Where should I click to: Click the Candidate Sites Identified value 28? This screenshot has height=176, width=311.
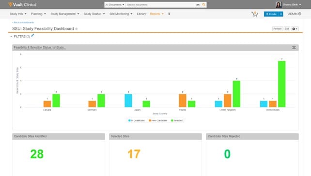[x=37, y=154]
